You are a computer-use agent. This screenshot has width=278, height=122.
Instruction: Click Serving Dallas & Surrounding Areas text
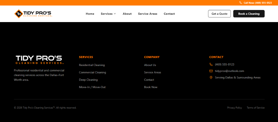[238, 78]
